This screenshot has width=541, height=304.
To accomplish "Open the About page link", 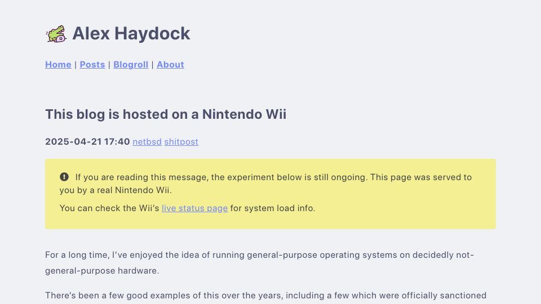I will (x=170, y=64).
